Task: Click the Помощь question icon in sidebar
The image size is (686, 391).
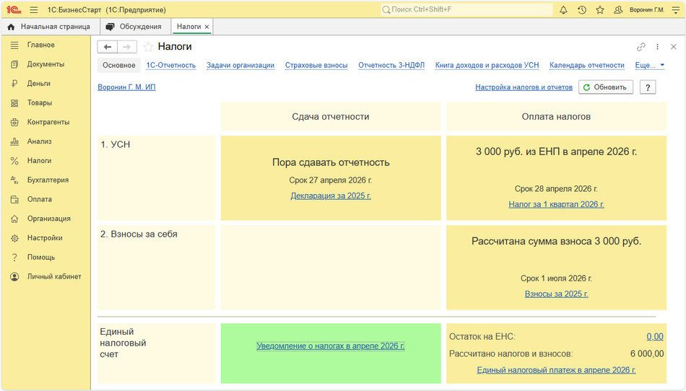Action: (x=14, y=258)
